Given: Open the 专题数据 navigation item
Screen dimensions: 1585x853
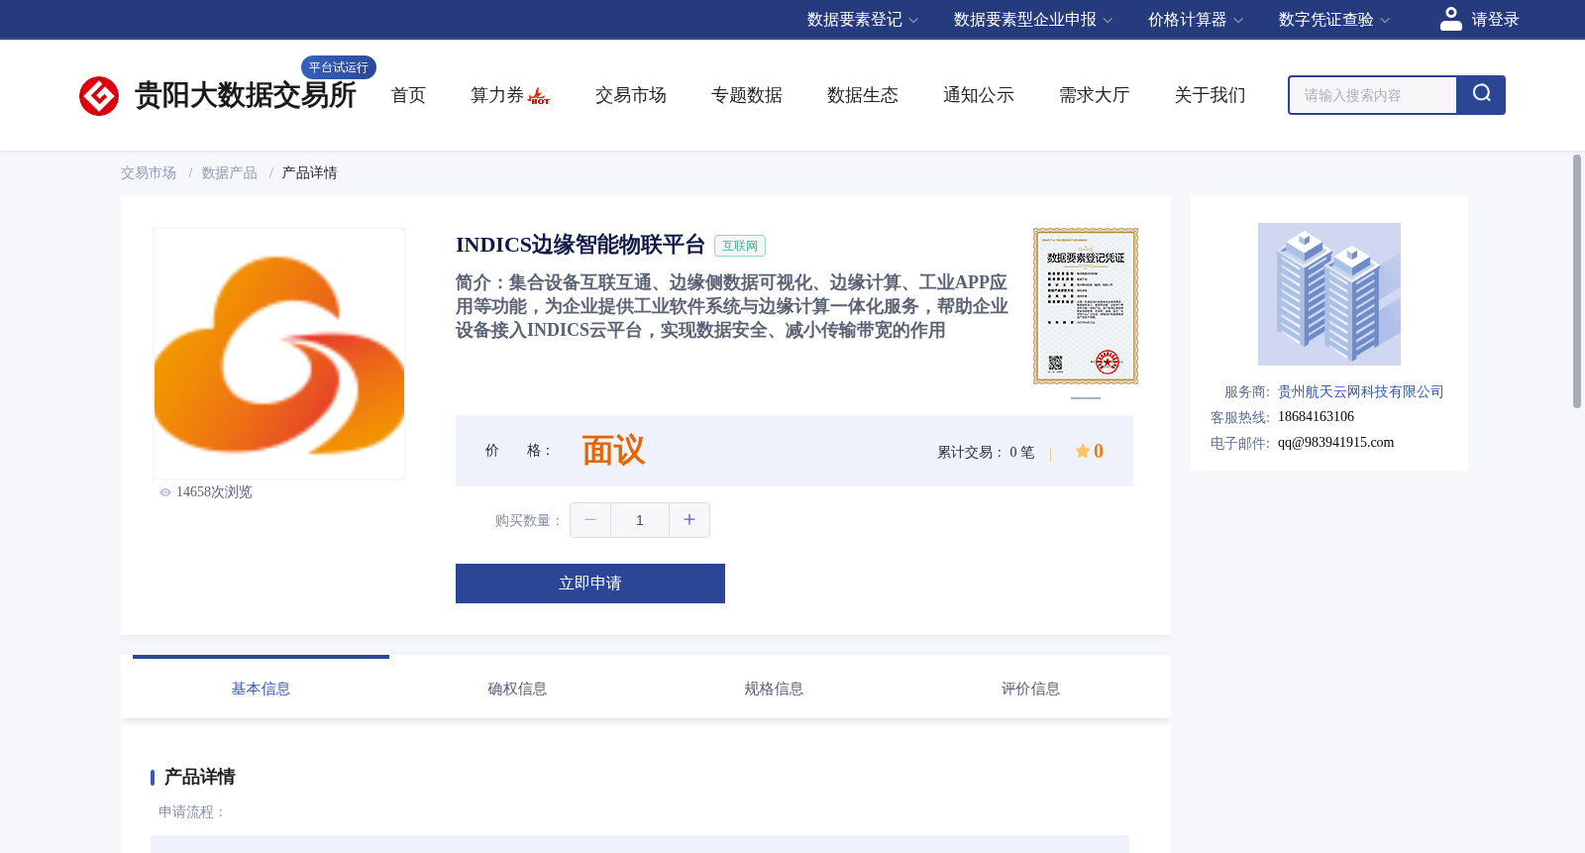Looking at the screenshot, I should 747,95.
